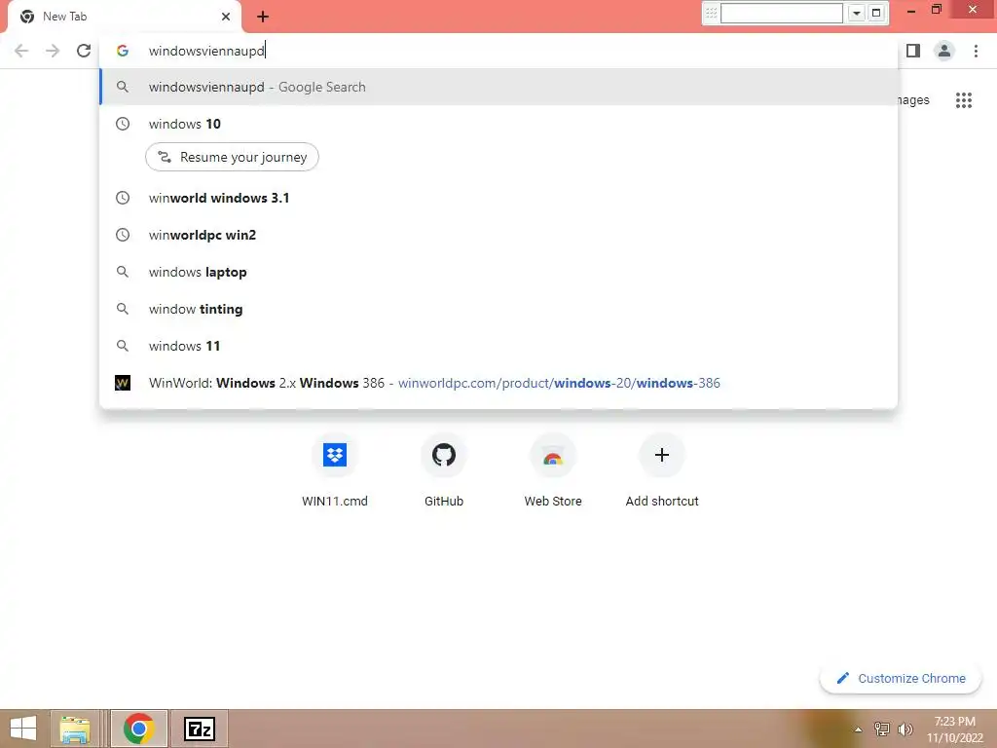Reload the current page
997x748 pixels.
click(84, 51)
